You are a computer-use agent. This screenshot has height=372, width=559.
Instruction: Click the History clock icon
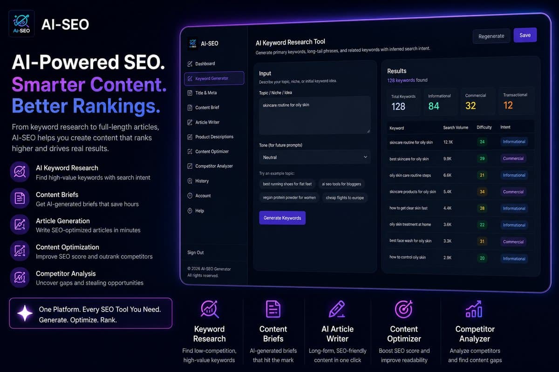point(190,181)
